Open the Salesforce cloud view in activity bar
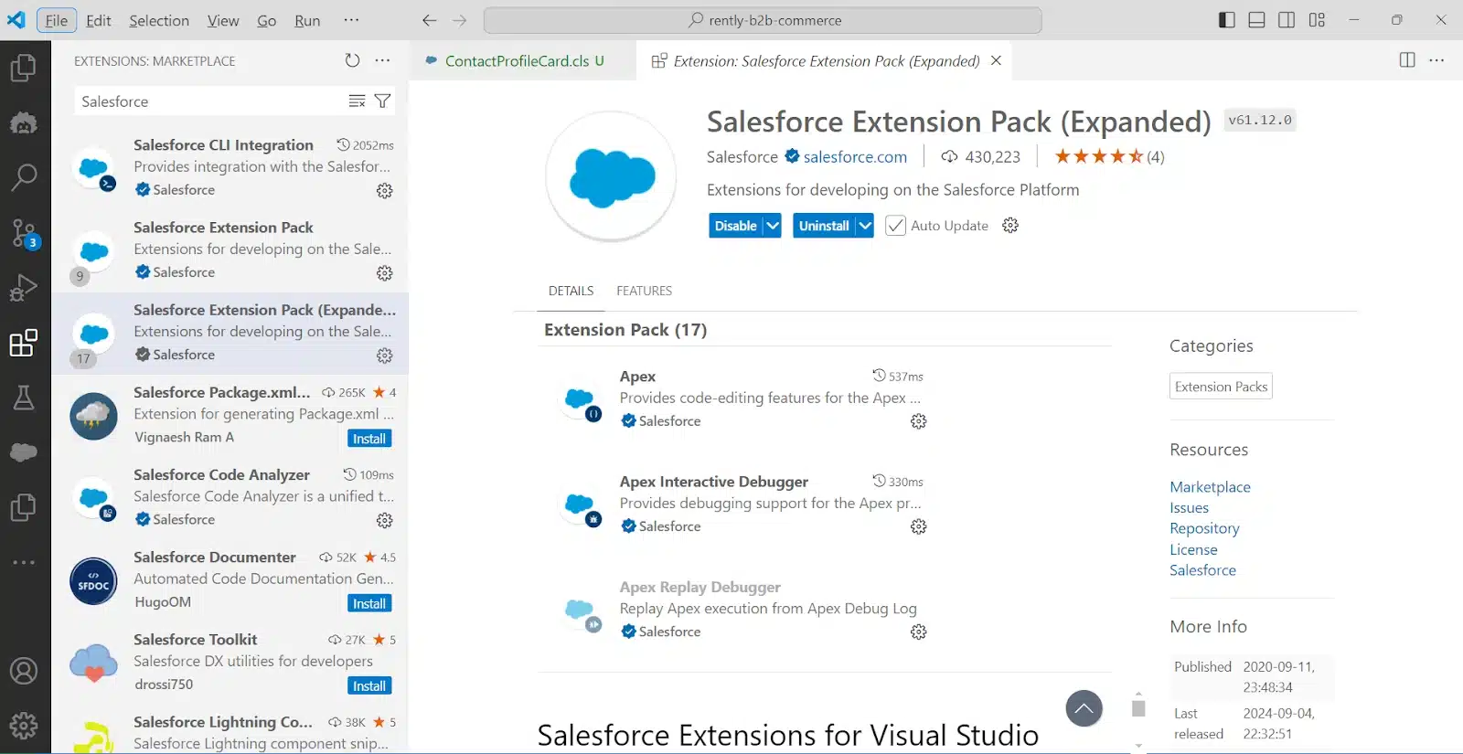The height and width of the screenshot is (754, 1463). pyautogui.click(x=24, y=452)
